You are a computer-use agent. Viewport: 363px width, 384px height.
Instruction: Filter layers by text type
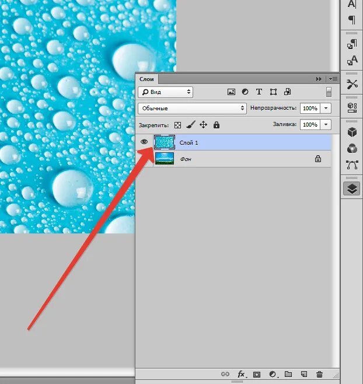[259, 92]
